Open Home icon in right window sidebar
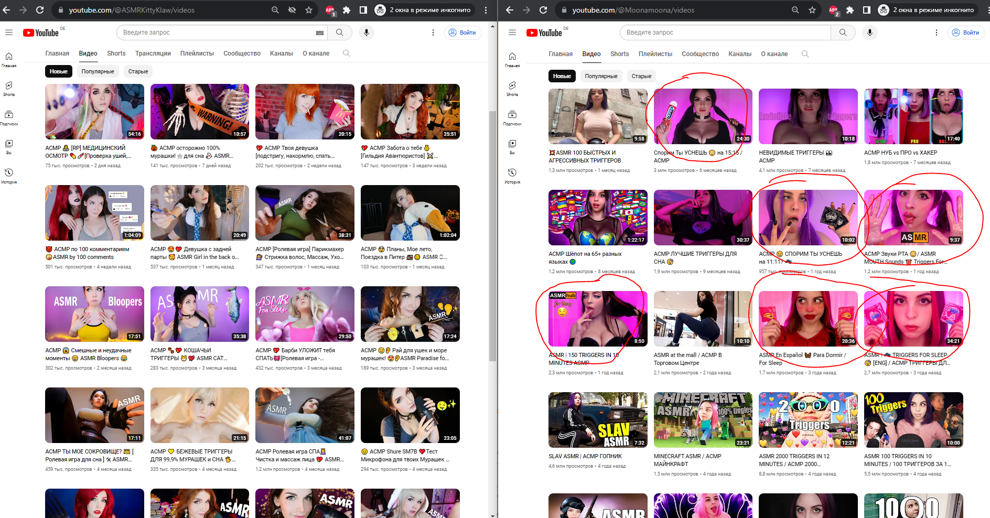Image resolution: width=990 pixels, height=518 pixels. [x=512, y=59]
